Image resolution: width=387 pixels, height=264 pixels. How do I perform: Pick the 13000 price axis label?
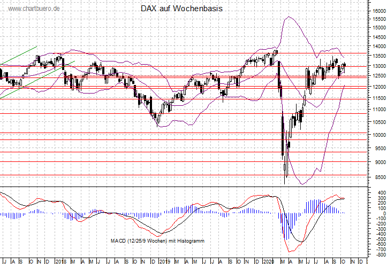click(380, 66)
